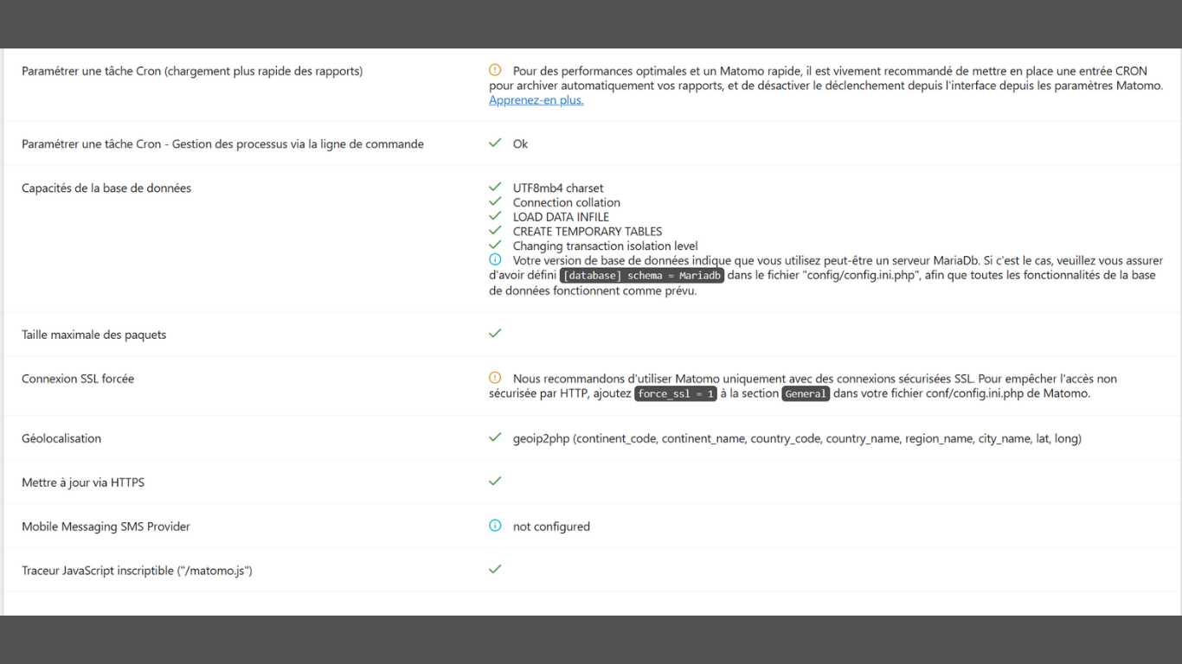
Task: Click the "Mobile Messaging SMS Provider" label
Action: [x=106, y=527]
